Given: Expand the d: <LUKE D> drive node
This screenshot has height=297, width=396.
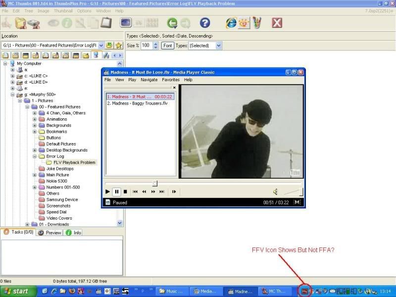Looking at the screenshot, I should click(x=13, y=82).
